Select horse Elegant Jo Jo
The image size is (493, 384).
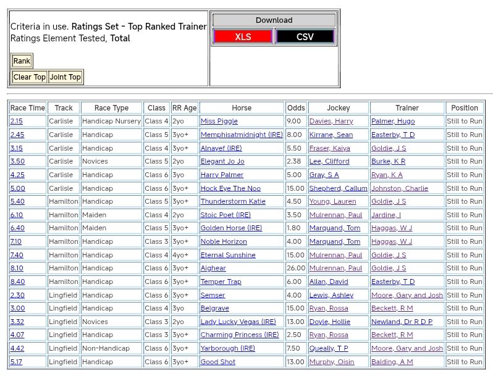coord(222,162)
